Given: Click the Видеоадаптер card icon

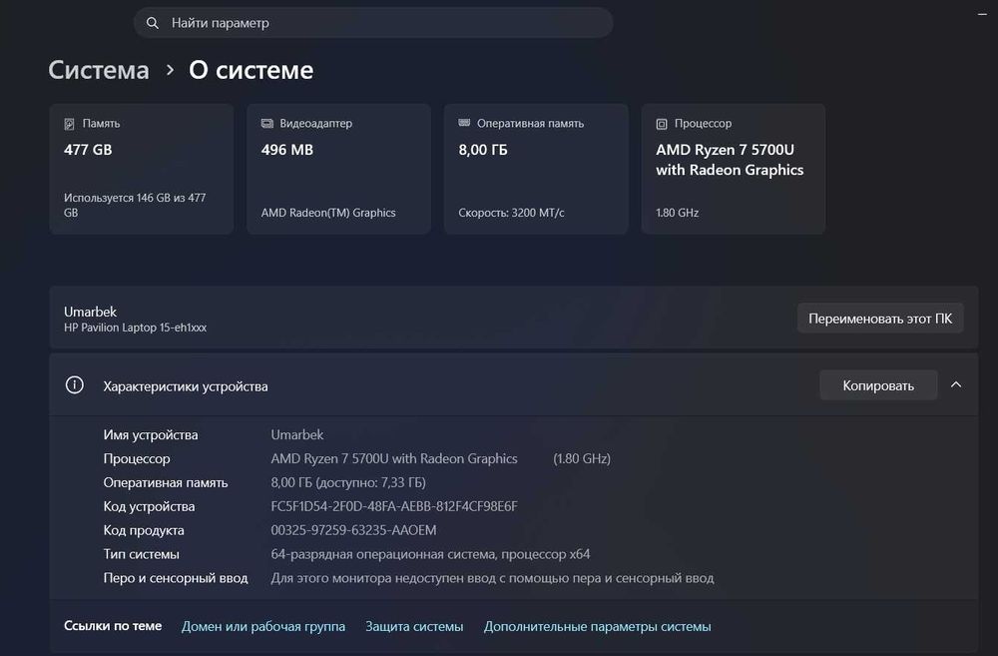Looking at the screenshot, I should [x=267, y=124].
